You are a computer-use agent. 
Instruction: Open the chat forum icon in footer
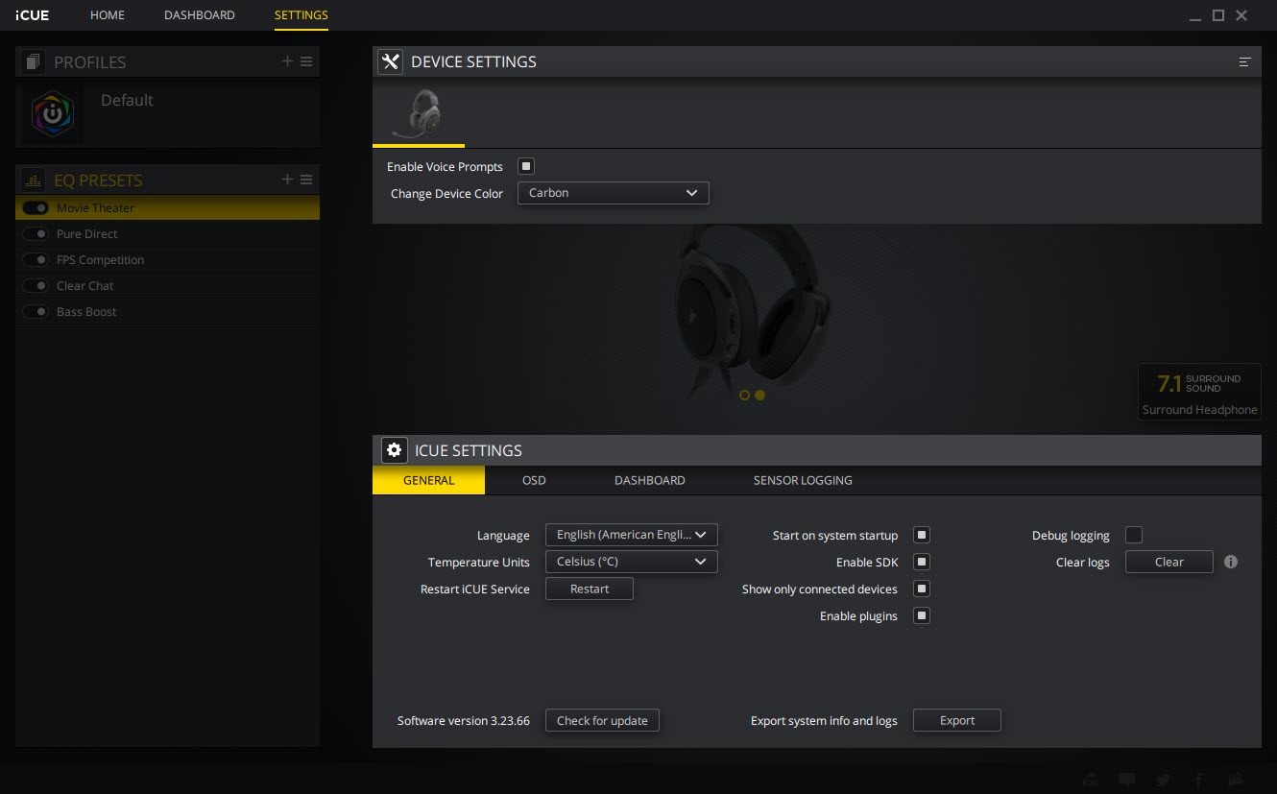pos(1127,780)
